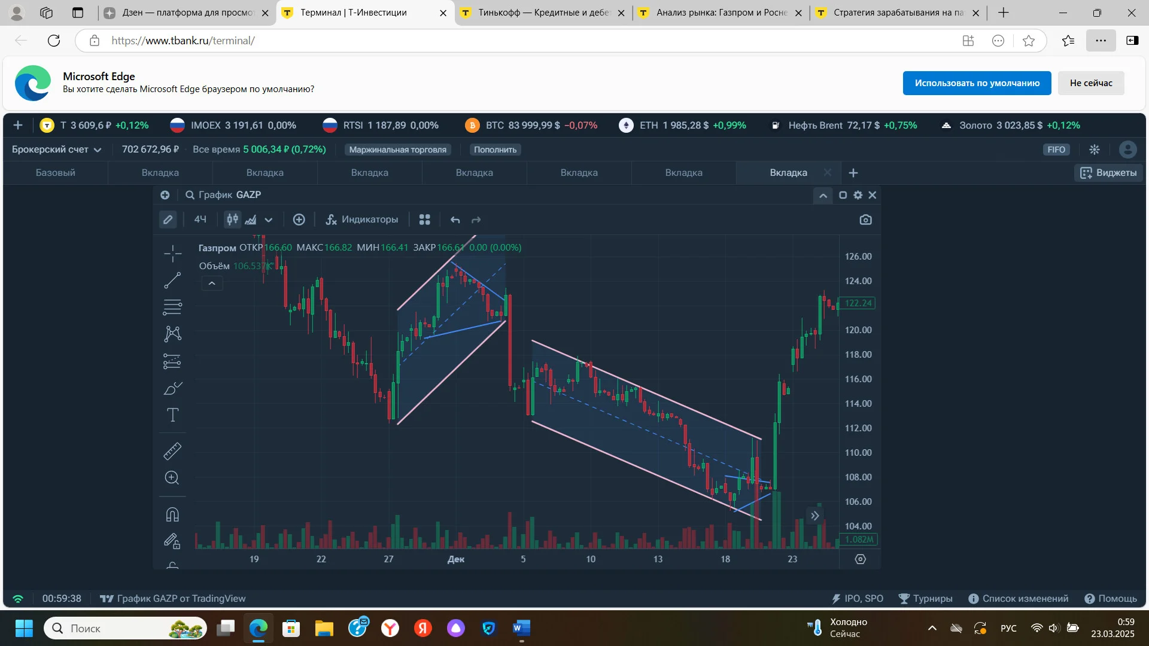This screenshot has height=646, width=1149.
Task: Expand the Брокерский счет account dropdown
Action: (56, 150)
